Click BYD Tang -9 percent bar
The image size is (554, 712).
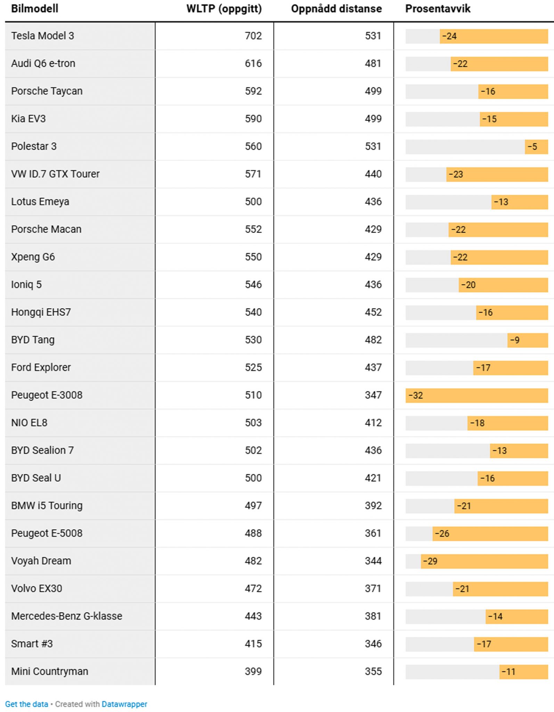tap(528, 340)
